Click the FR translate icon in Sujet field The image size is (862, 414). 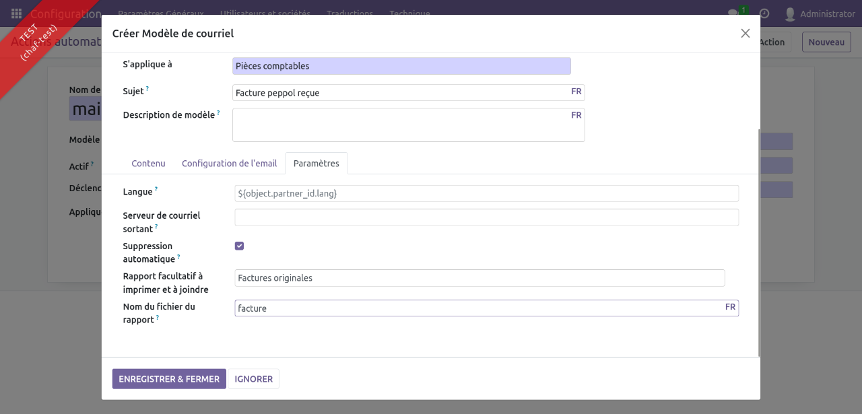coord(576,92)
